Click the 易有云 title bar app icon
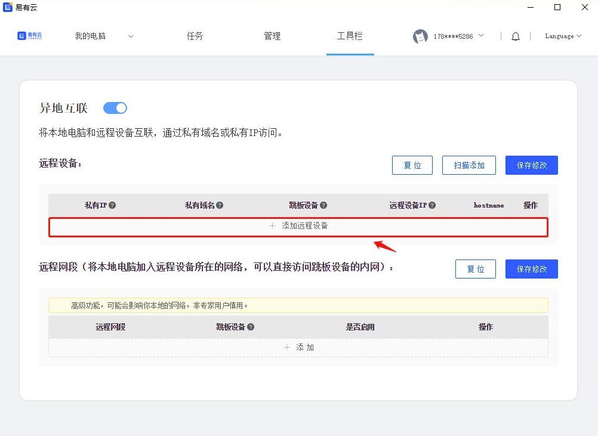Viewport: 598px width, 436px height. coord(8,7)
